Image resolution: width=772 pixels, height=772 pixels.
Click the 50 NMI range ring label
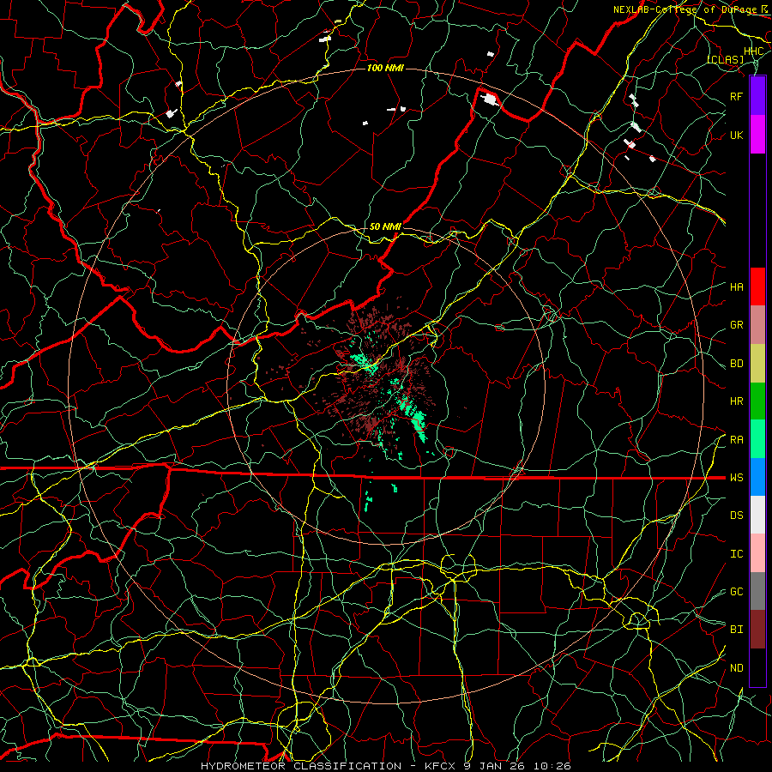(385, 226)
